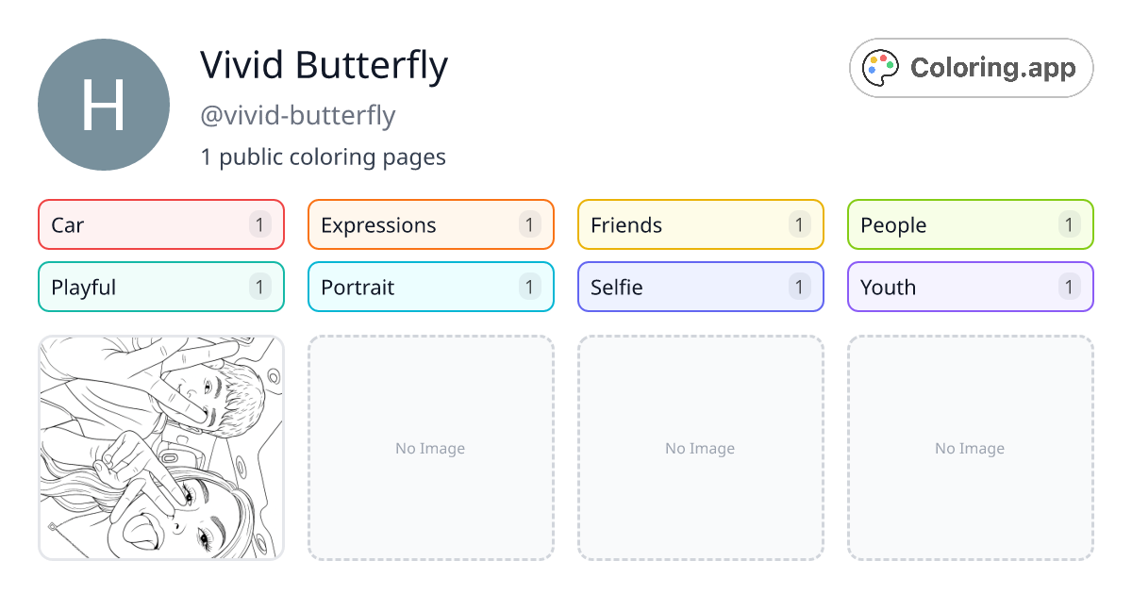Open the Friends category
The image size is (1132, 594).
click(x=700, y=224)
